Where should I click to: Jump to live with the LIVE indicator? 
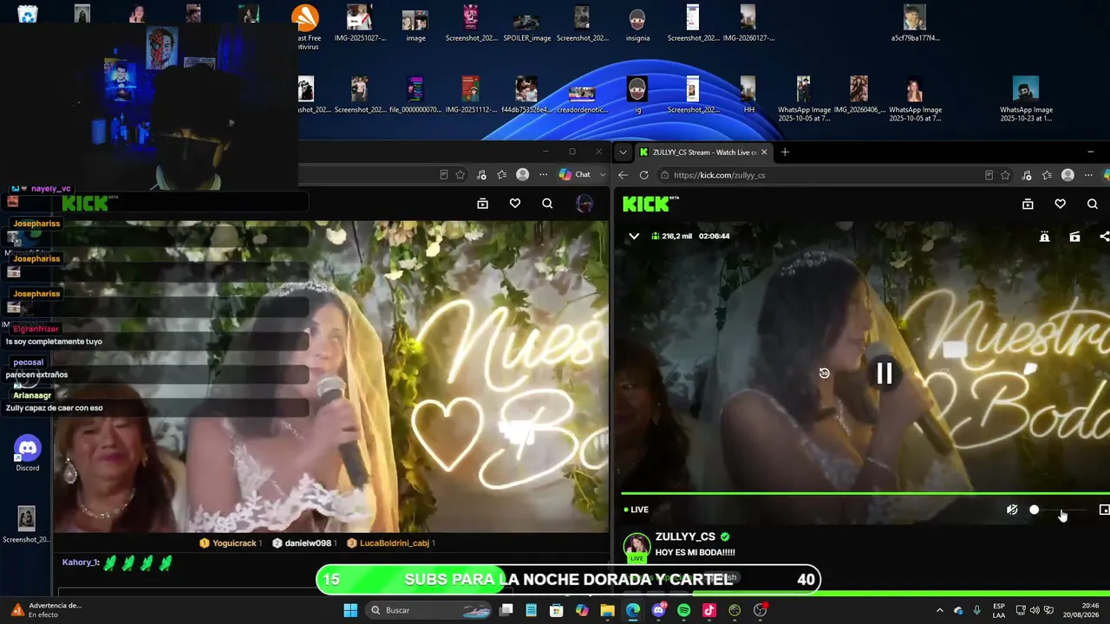(637, 510)
